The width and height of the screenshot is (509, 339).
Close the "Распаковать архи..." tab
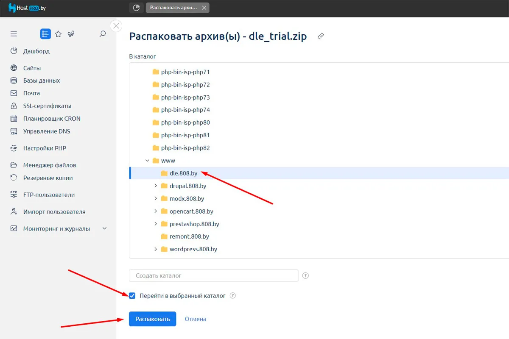tap(204, 8)
